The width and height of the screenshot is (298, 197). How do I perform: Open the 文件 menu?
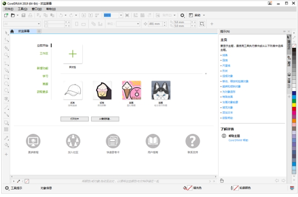[9, 9]
